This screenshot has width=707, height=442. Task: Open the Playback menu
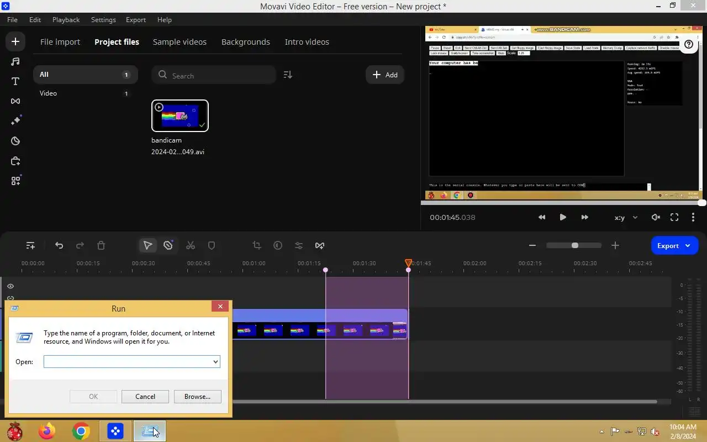(66, 19)
